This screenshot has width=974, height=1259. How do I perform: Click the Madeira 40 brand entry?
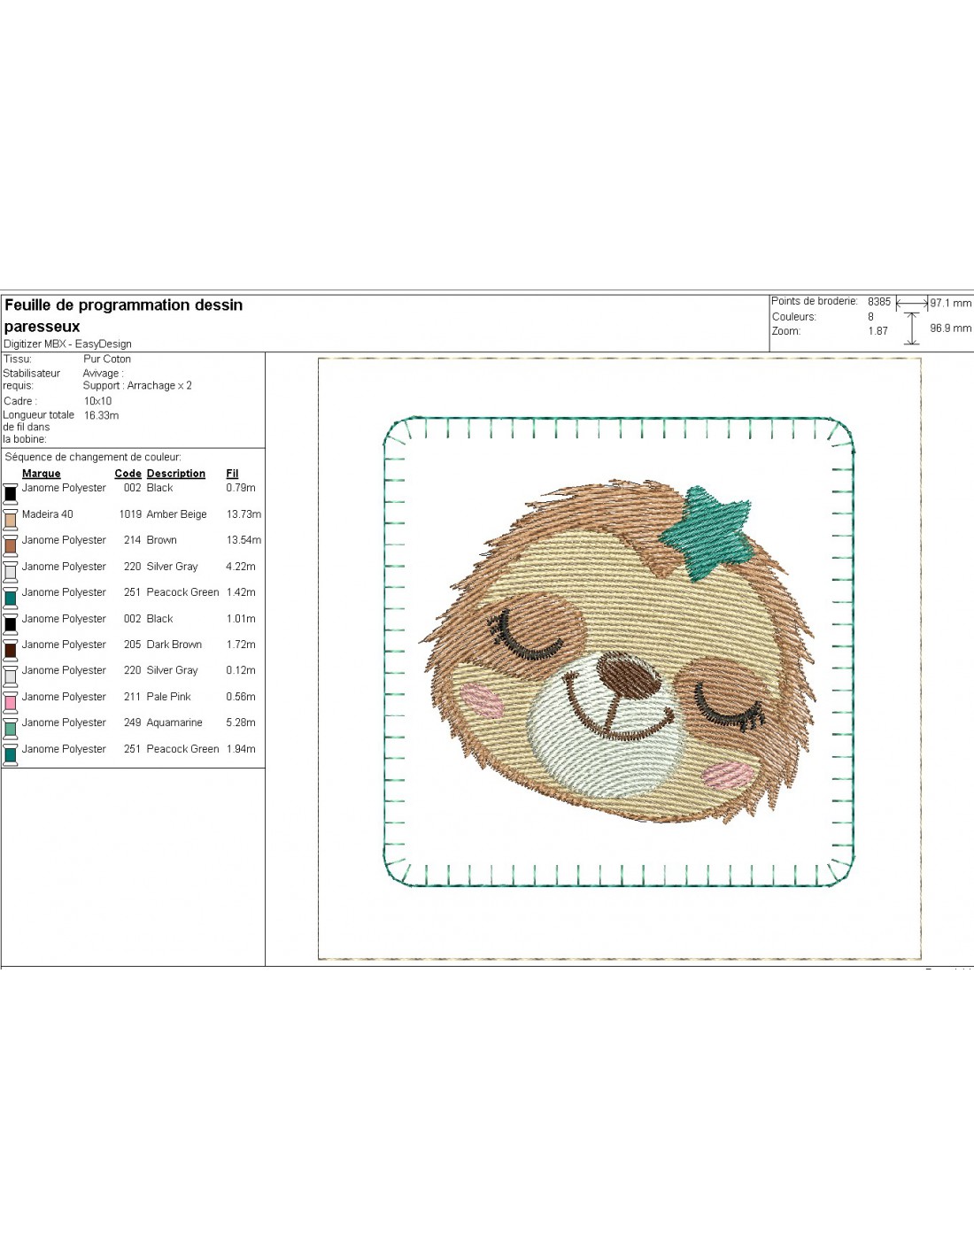(48, 514)
